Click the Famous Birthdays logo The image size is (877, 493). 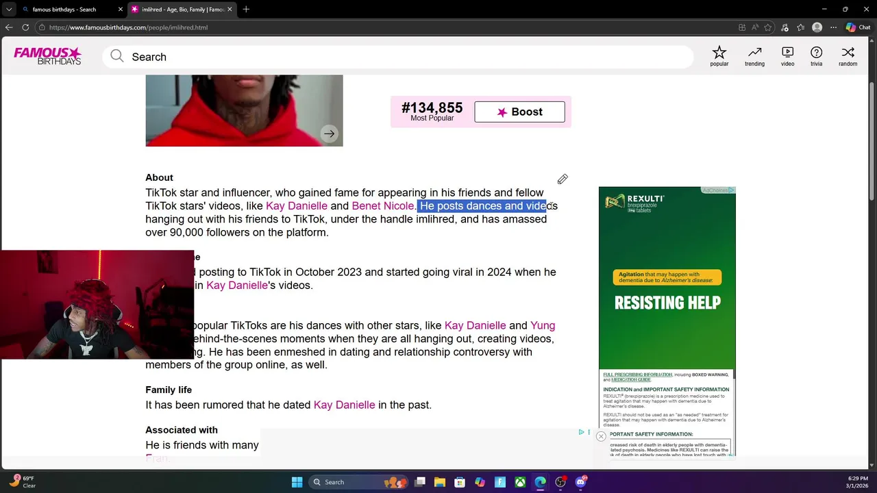point(48,56)
